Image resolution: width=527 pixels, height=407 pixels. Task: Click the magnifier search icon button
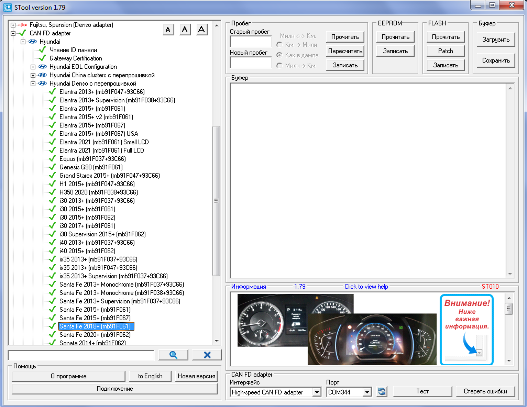tap(173, 355)
